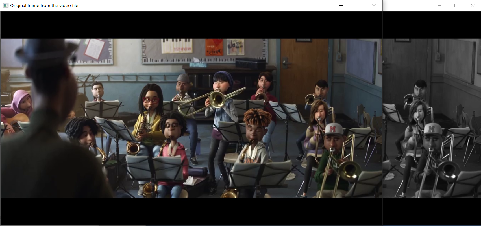Close the Original frame video window
481x226 pixels.
[x=374, y=6]
